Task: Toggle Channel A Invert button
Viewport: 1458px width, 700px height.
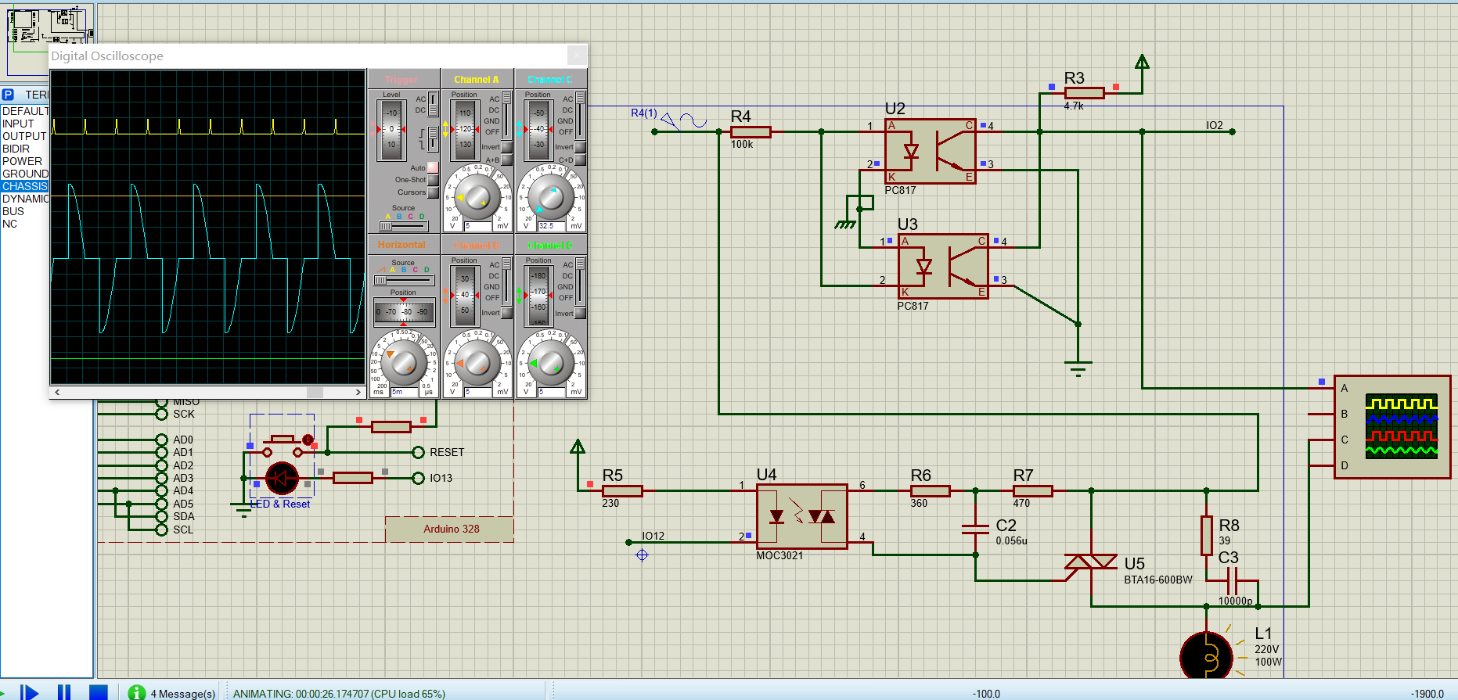Action: (x=506, y=147)
